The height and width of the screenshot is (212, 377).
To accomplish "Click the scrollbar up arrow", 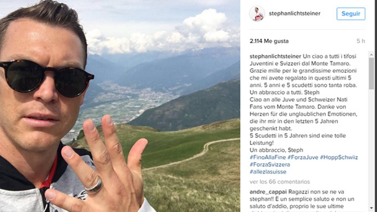I will (x=371, y=54).
